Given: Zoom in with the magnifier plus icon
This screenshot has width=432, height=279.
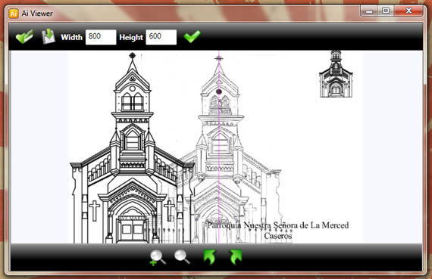Looking at the screenshot, I should click(158, 258).
